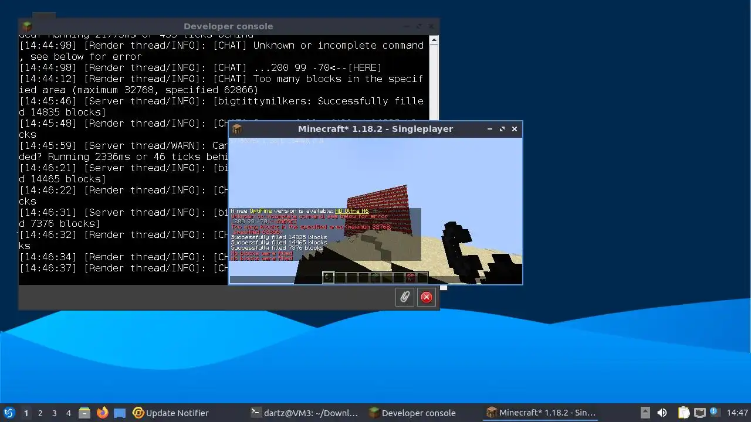Screen dimensions: 751x422
Task: Switch to the Developer console taskbar entry
Action: (412, 413)
